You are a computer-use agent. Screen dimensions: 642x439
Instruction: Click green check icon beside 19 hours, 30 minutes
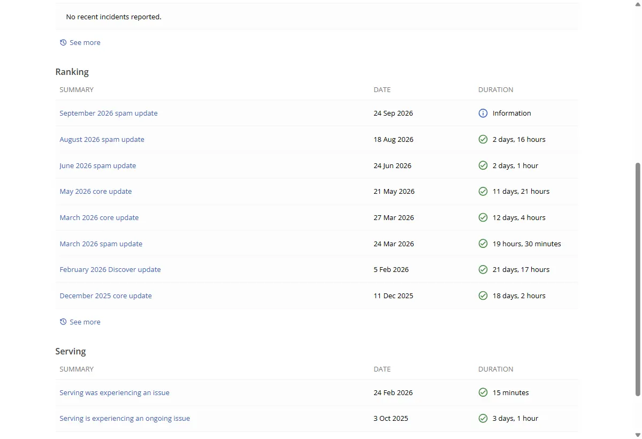[x=483, y=244]
